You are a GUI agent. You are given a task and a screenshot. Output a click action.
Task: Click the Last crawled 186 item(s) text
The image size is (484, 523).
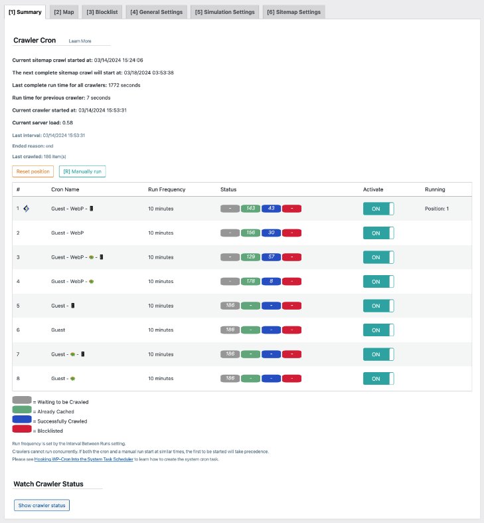tap(39, 156)
